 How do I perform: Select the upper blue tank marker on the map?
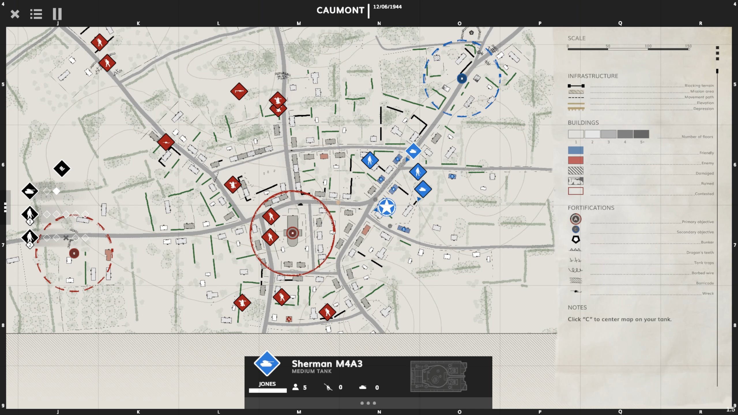413,151
